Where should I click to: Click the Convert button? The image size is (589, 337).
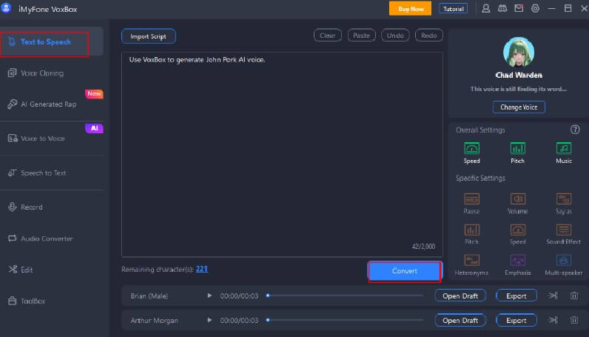click(405, 271)
